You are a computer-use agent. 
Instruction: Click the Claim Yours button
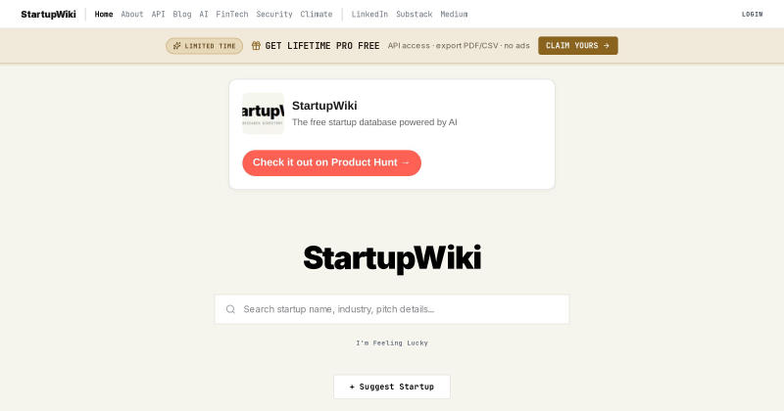[578, 45]
